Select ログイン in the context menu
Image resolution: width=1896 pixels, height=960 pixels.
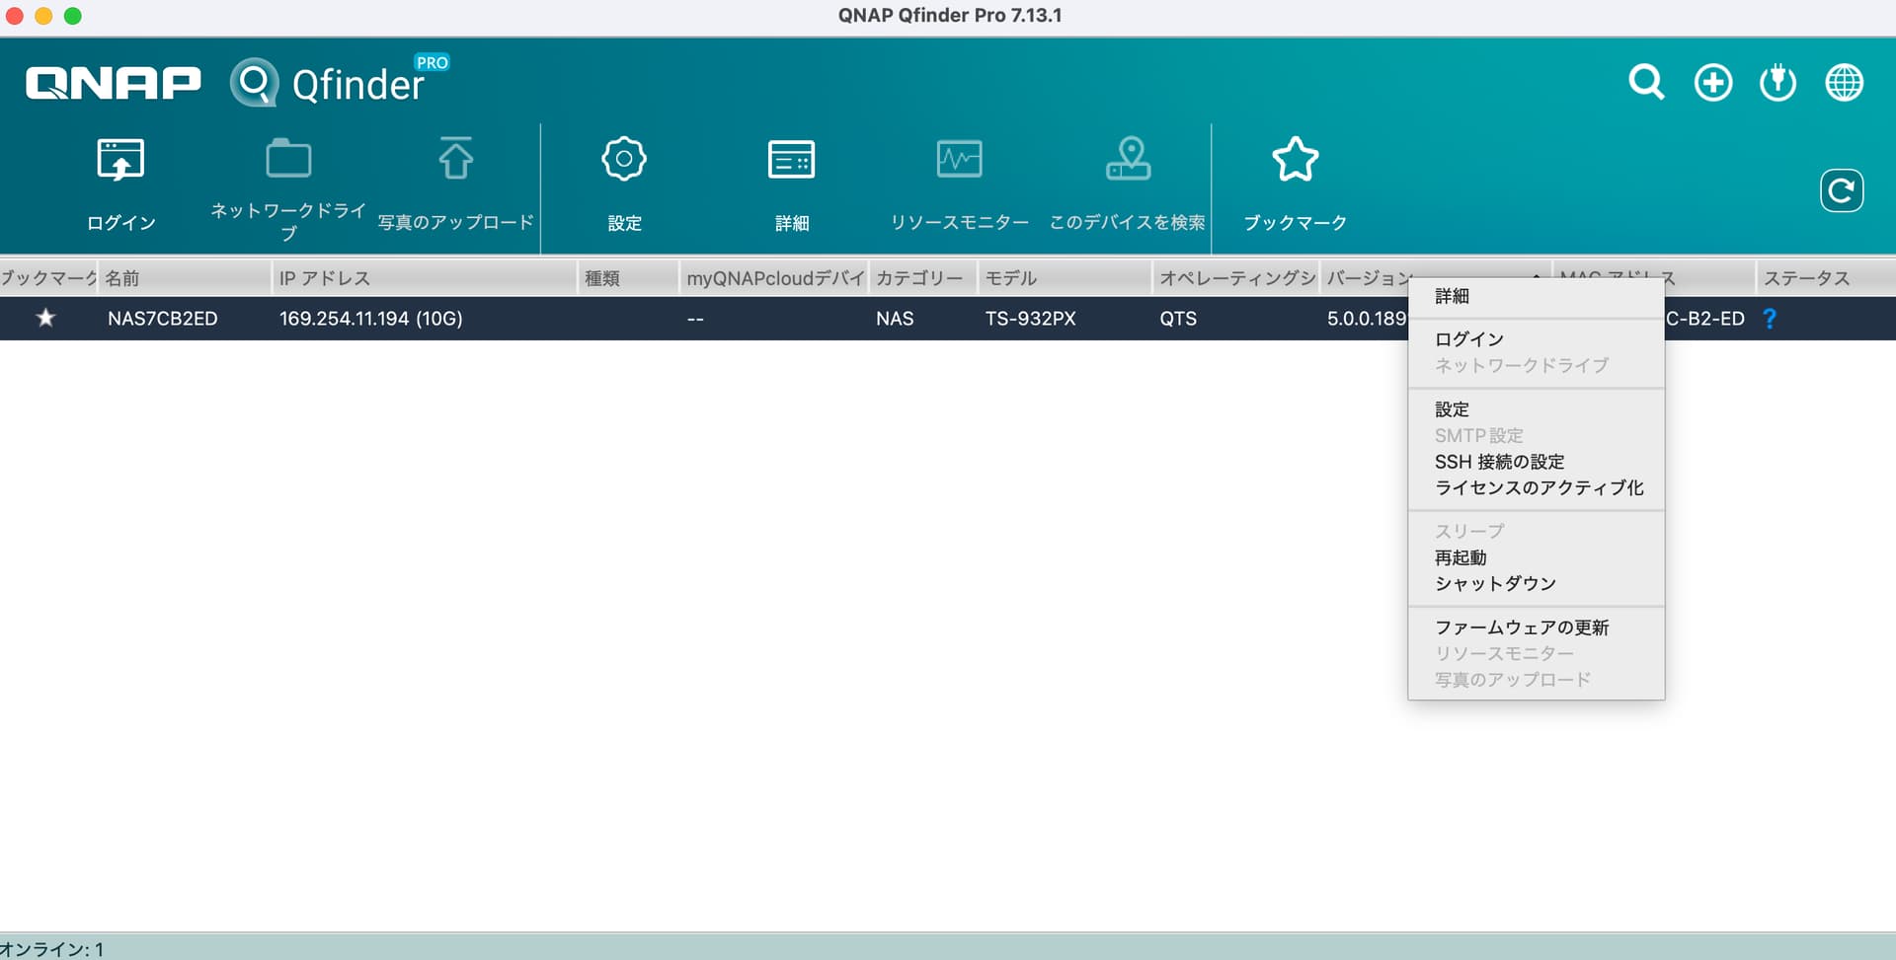pos(1468,339)
